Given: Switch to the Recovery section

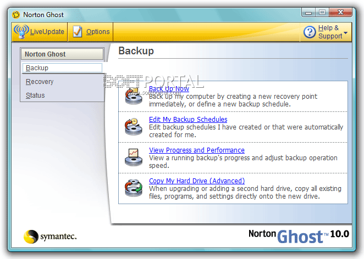Looking at the screenshot, I should pyautogui.click(x=40, y=82).
